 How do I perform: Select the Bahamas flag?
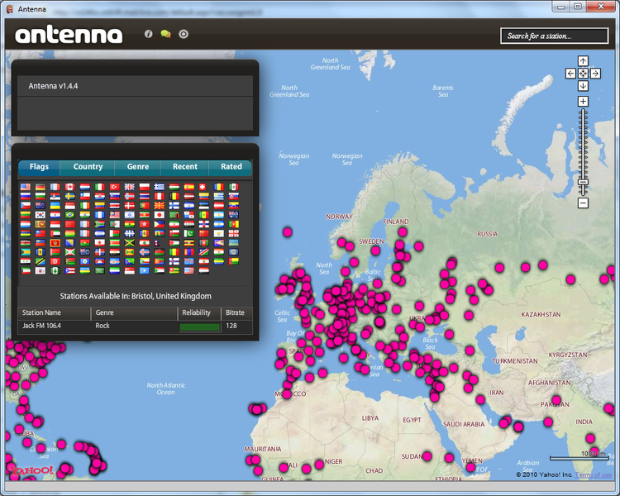pos(26,252)
